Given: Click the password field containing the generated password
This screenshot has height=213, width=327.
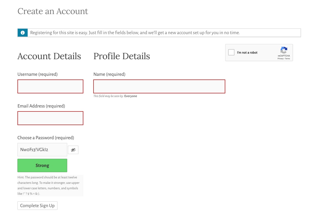Looking at the screenshot, I should click(x=42, y=150).
